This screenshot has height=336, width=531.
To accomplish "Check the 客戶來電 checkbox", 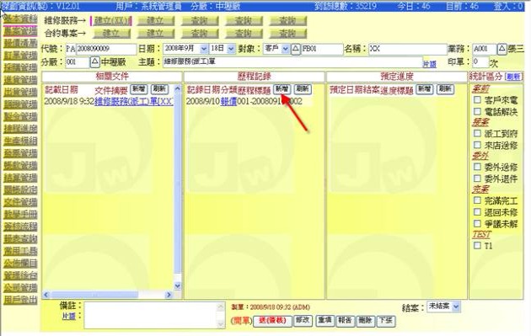I will tap(477, 100).
